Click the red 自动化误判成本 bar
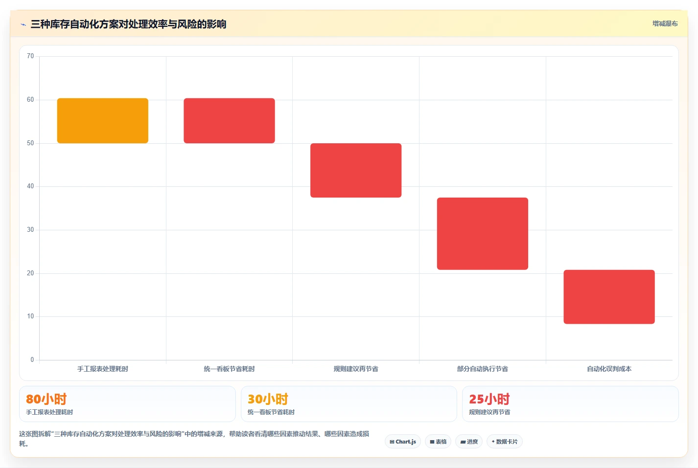Image resolution: width=698 pixels, height=468 pixels. coord(609,297)
